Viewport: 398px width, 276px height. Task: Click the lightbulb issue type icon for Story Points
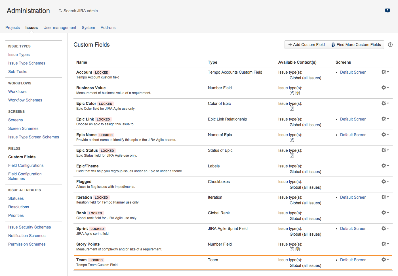pos(297,249)
